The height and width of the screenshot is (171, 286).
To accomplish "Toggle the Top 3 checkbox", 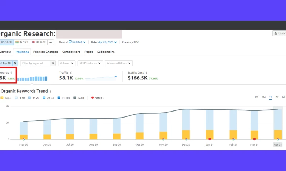I will tap(2, 98).
